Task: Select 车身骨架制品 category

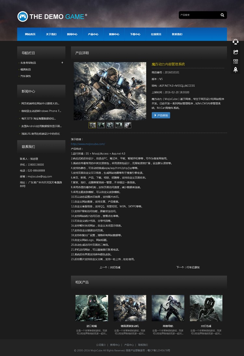Action: (x=28, y=63)
